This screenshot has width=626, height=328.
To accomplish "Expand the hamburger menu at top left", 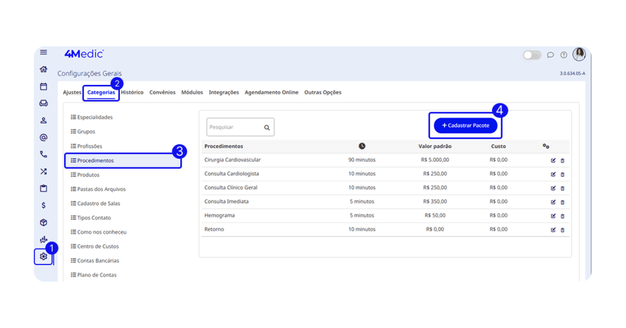I will tap(43, 53).
